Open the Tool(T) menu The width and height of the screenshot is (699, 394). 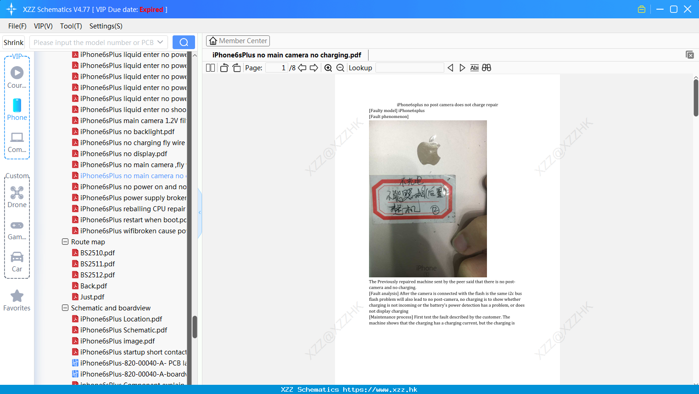point(71,26)
